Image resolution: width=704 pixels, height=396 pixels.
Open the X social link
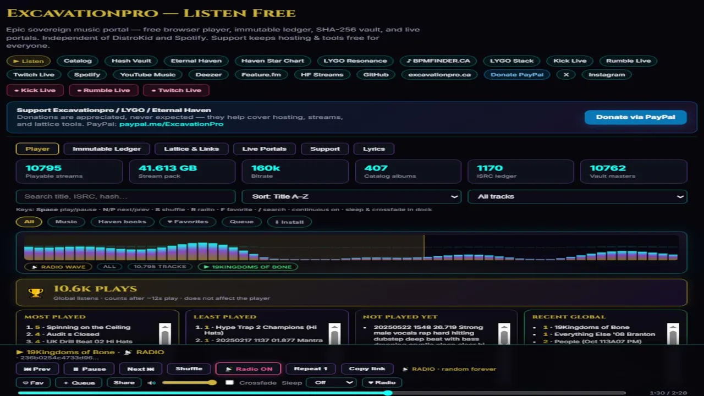[x=566, y=75]
